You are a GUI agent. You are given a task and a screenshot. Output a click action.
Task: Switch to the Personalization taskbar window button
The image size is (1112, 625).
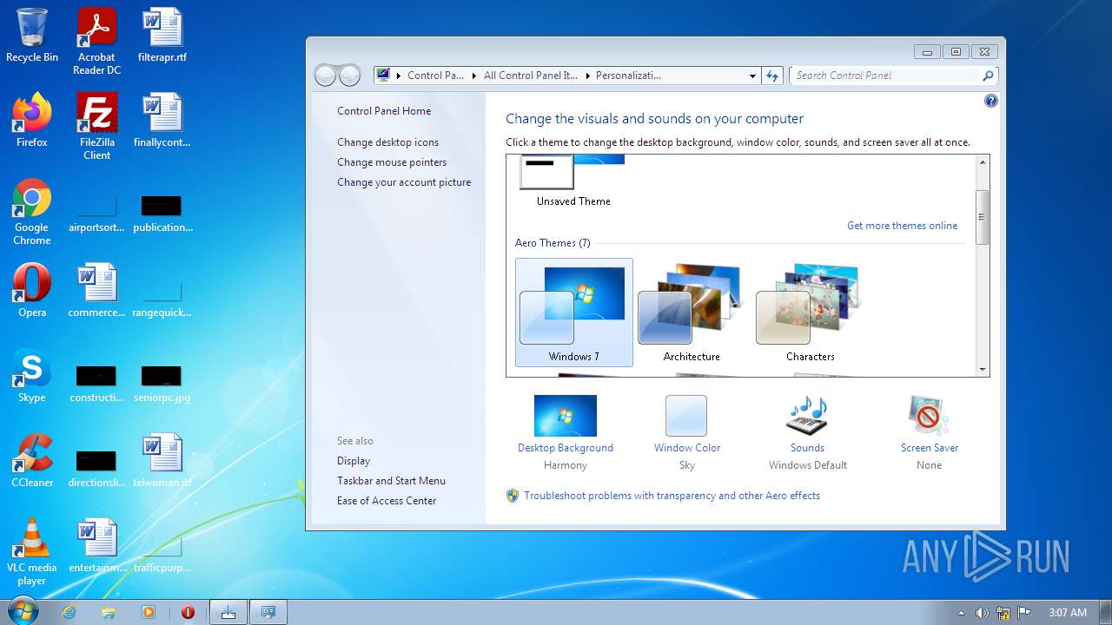[x=268, y=612]
